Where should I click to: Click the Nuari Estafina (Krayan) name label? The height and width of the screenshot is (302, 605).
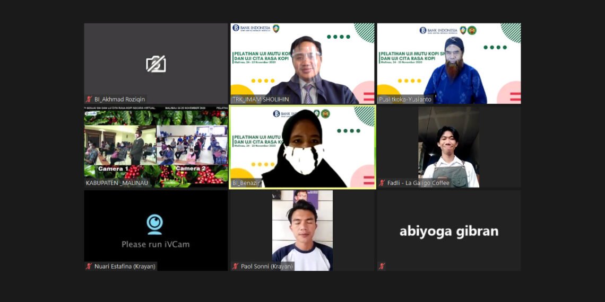(125, 266)
